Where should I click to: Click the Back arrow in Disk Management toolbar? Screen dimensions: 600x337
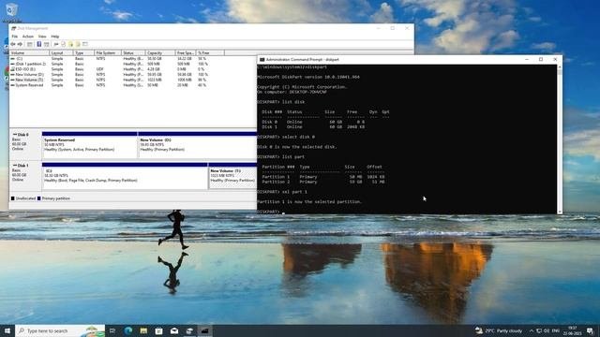coord(13,44)
